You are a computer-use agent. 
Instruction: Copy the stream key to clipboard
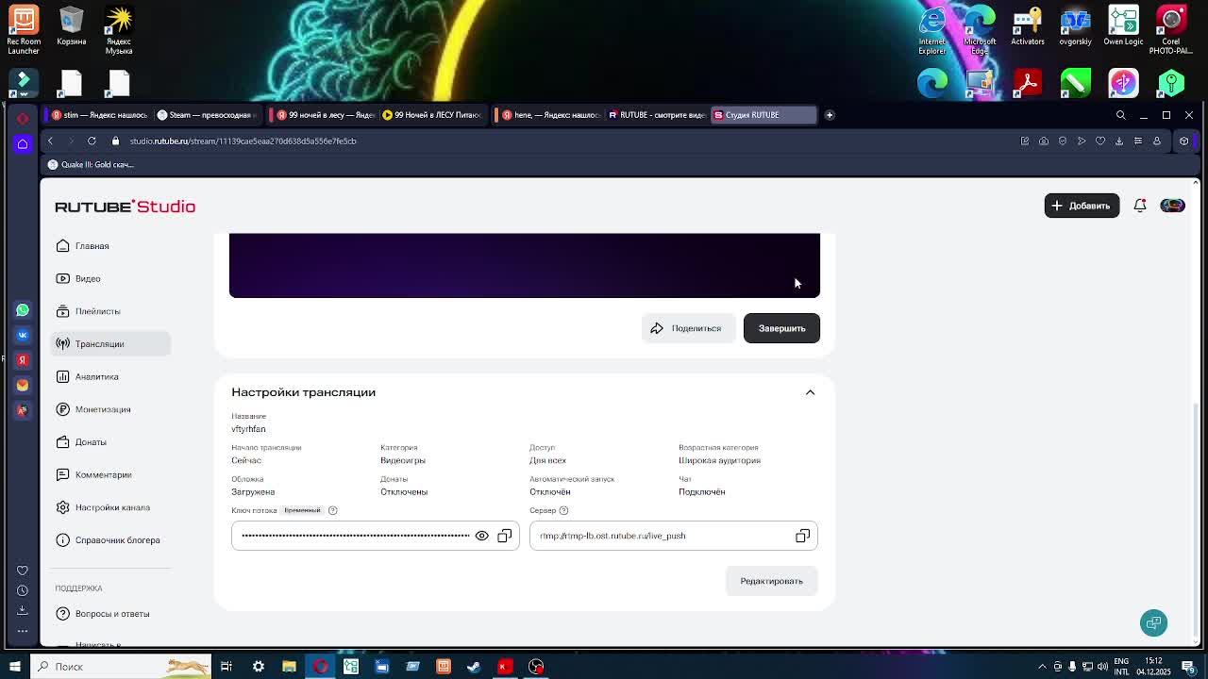click(x=504, y=536)
